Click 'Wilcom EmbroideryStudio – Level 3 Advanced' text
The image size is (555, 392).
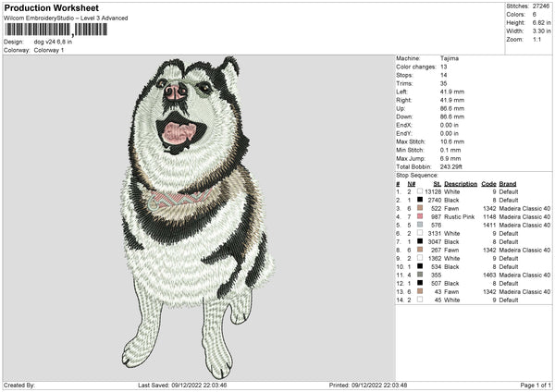coord(66,18)
